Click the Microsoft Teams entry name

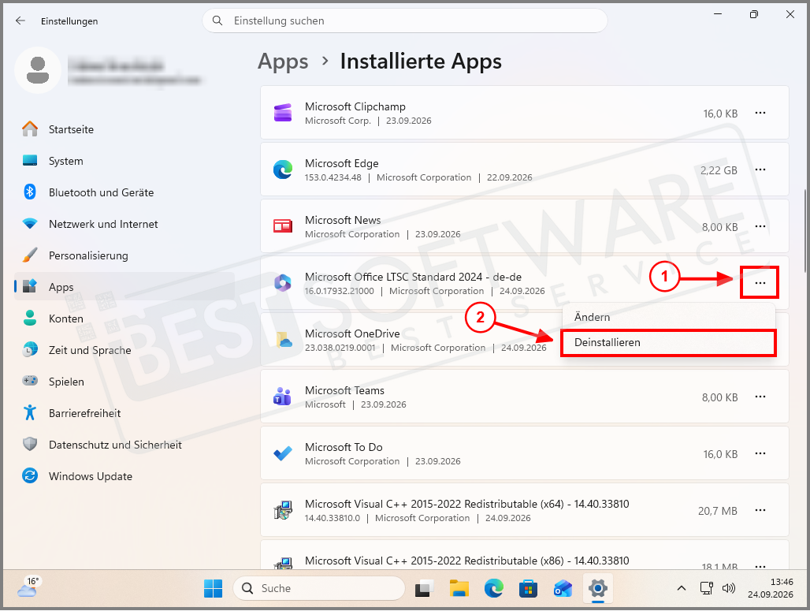344,391
